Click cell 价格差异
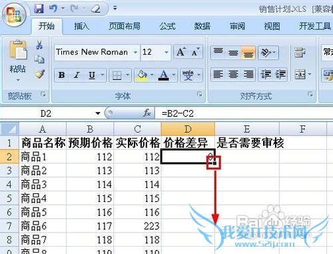The height and width of the screenshot is (254, 333). click(188, 143)
